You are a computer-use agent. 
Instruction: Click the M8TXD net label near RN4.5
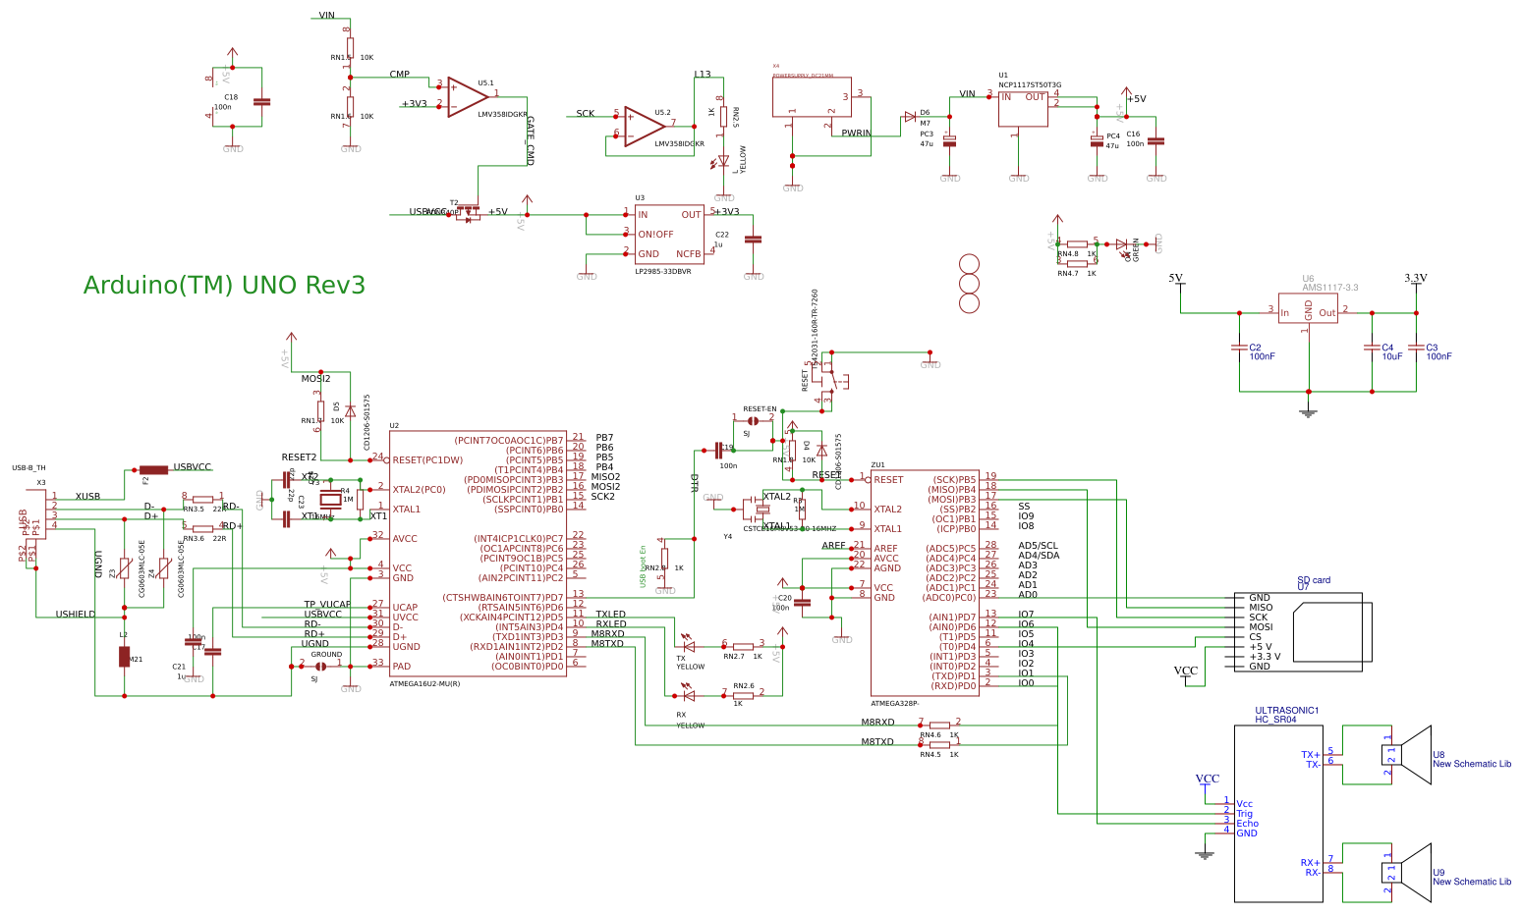click(877, 741)
